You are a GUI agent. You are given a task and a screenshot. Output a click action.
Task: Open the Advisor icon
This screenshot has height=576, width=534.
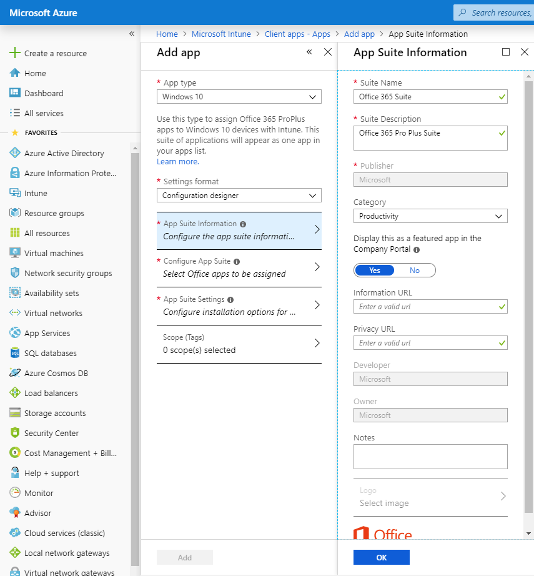point(15,512)
